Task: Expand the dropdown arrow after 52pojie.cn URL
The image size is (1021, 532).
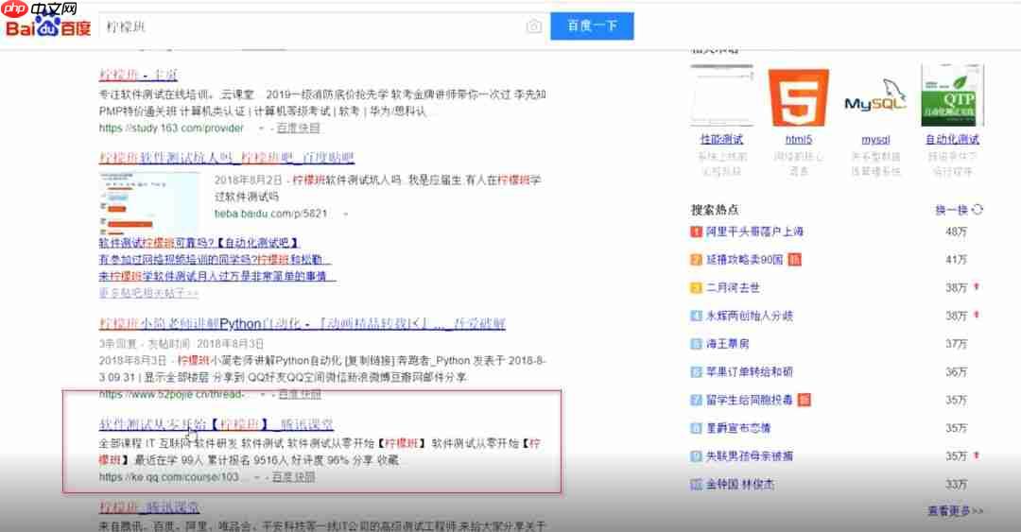Action: (263, 395)
